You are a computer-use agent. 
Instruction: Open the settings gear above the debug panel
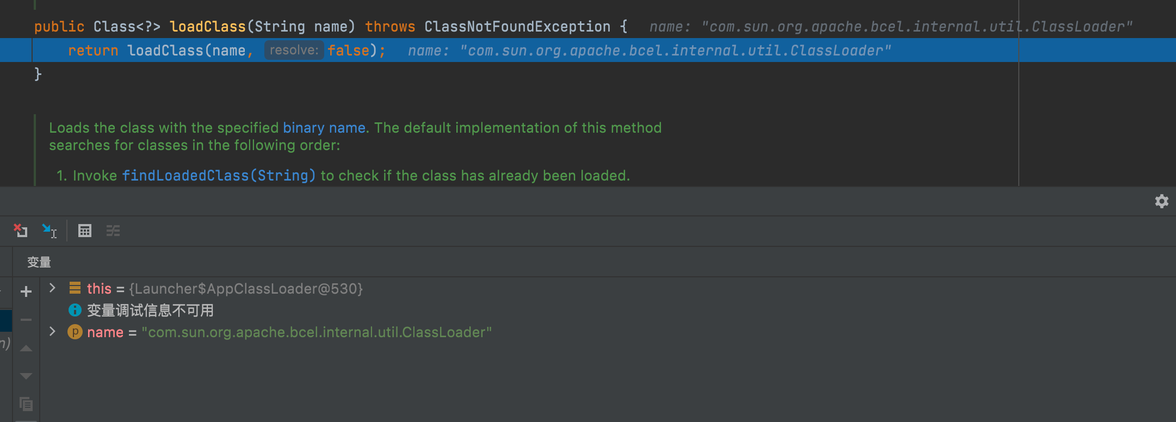[x=1162, y=201]
